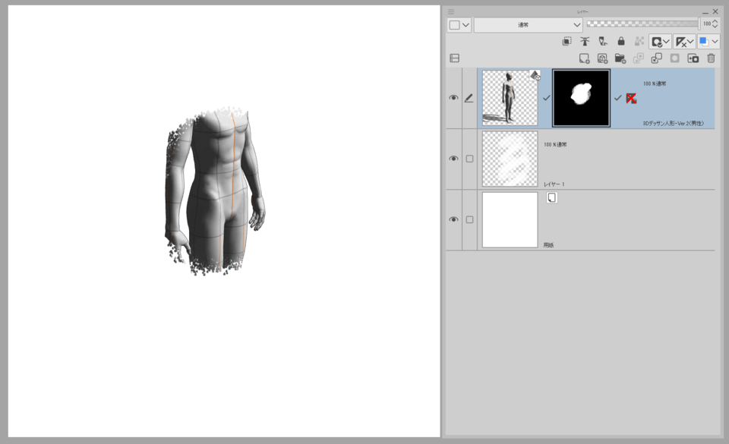Click the Set Ruler Visibility icon
Screen dimensions: 729x444
click(x=680, y=42)
